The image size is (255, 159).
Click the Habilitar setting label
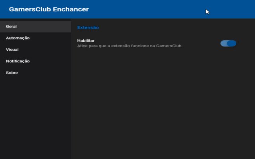(86, 41)
